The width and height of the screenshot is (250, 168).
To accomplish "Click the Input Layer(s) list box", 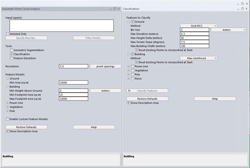I will click(x=62, y=26).
